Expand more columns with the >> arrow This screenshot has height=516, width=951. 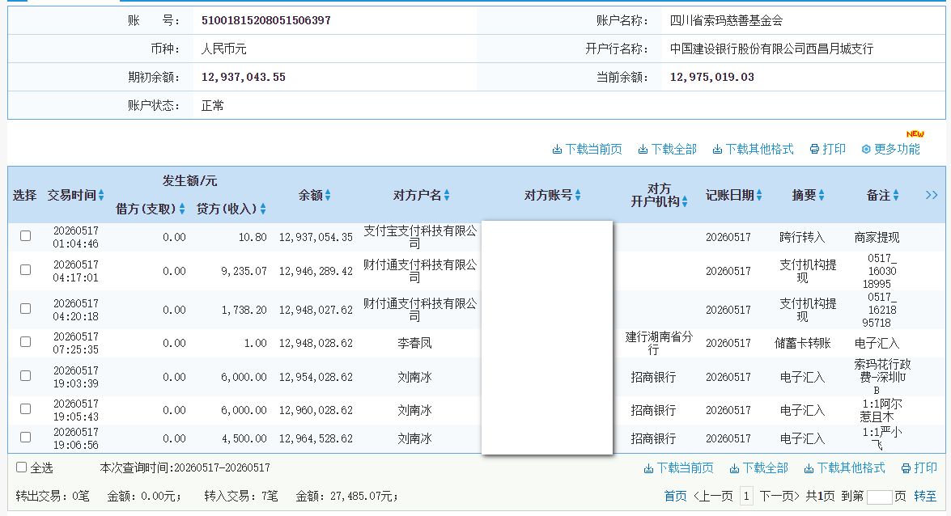(x=932, y=195)
